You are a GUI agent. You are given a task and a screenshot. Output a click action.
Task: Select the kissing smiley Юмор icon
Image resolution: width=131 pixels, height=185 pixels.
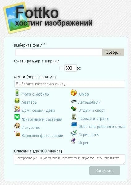(x=74, y=92)
